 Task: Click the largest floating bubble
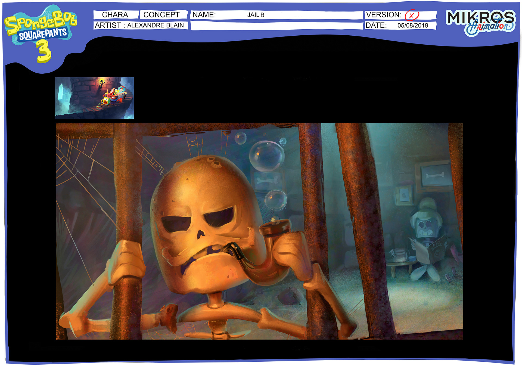pos(266,156)
